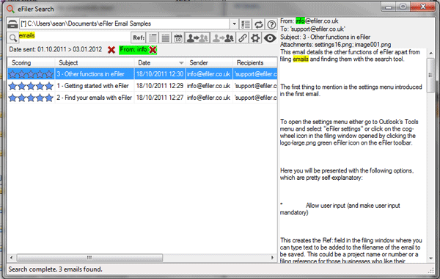Click the preview Subject line text
Viewport: 440px width, 279px height.
pos(325,37)
